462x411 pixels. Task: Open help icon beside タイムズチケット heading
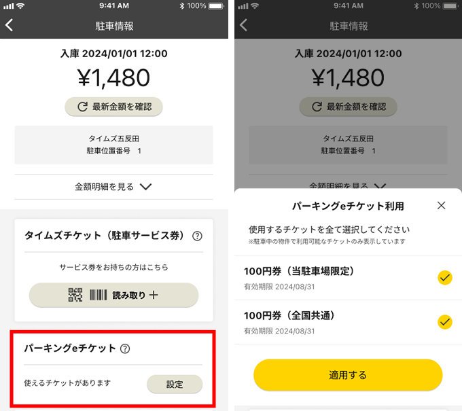(x=197, y=236)
